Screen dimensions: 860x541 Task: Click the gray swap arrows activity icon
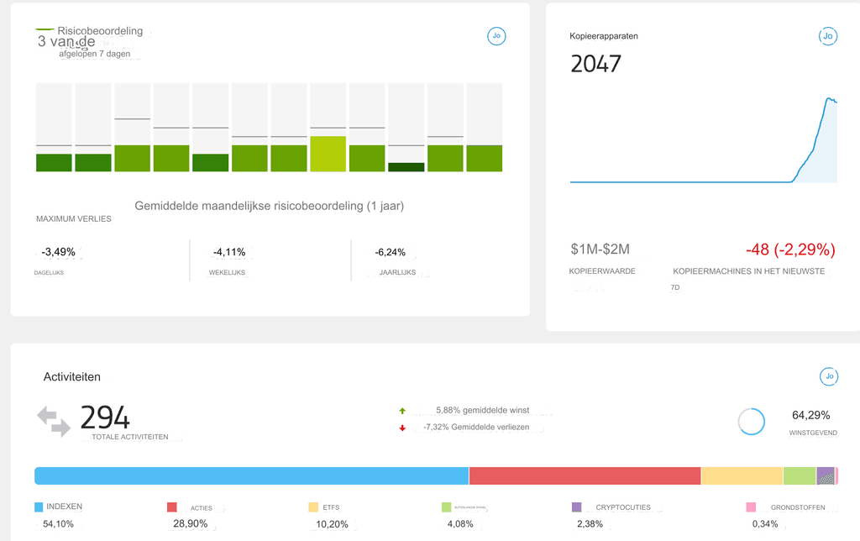[x=54, y=421]
